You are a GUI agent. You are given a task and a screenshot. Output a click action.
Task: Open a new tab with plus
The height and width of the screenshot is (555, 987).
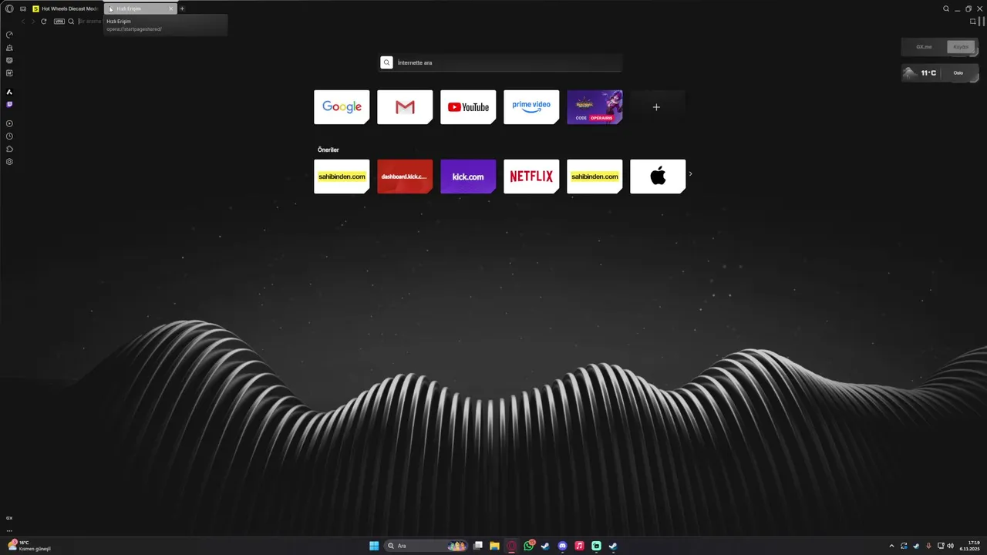coord(183,8)
